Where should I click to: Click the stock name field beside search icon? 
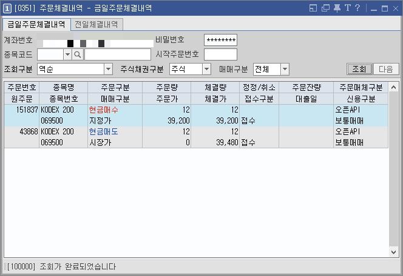coord(118,54)
